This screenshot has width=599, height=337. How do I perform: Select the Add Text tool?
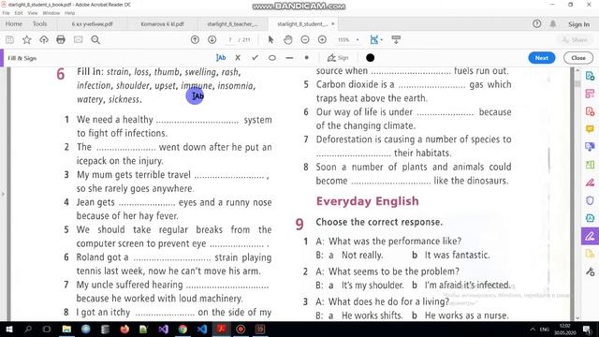pyautogui.click(x=221, y=58)
